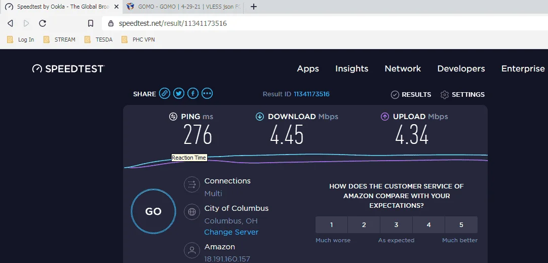Open the Enterprise menu

(523, 68)
